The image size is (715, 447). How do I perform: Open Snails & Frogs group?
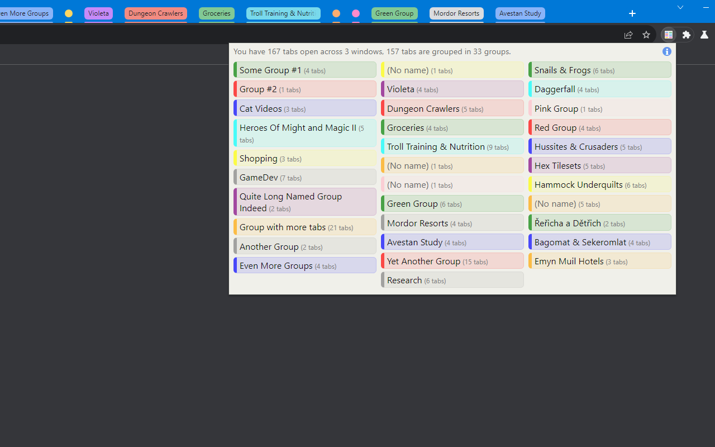point(600,70)
